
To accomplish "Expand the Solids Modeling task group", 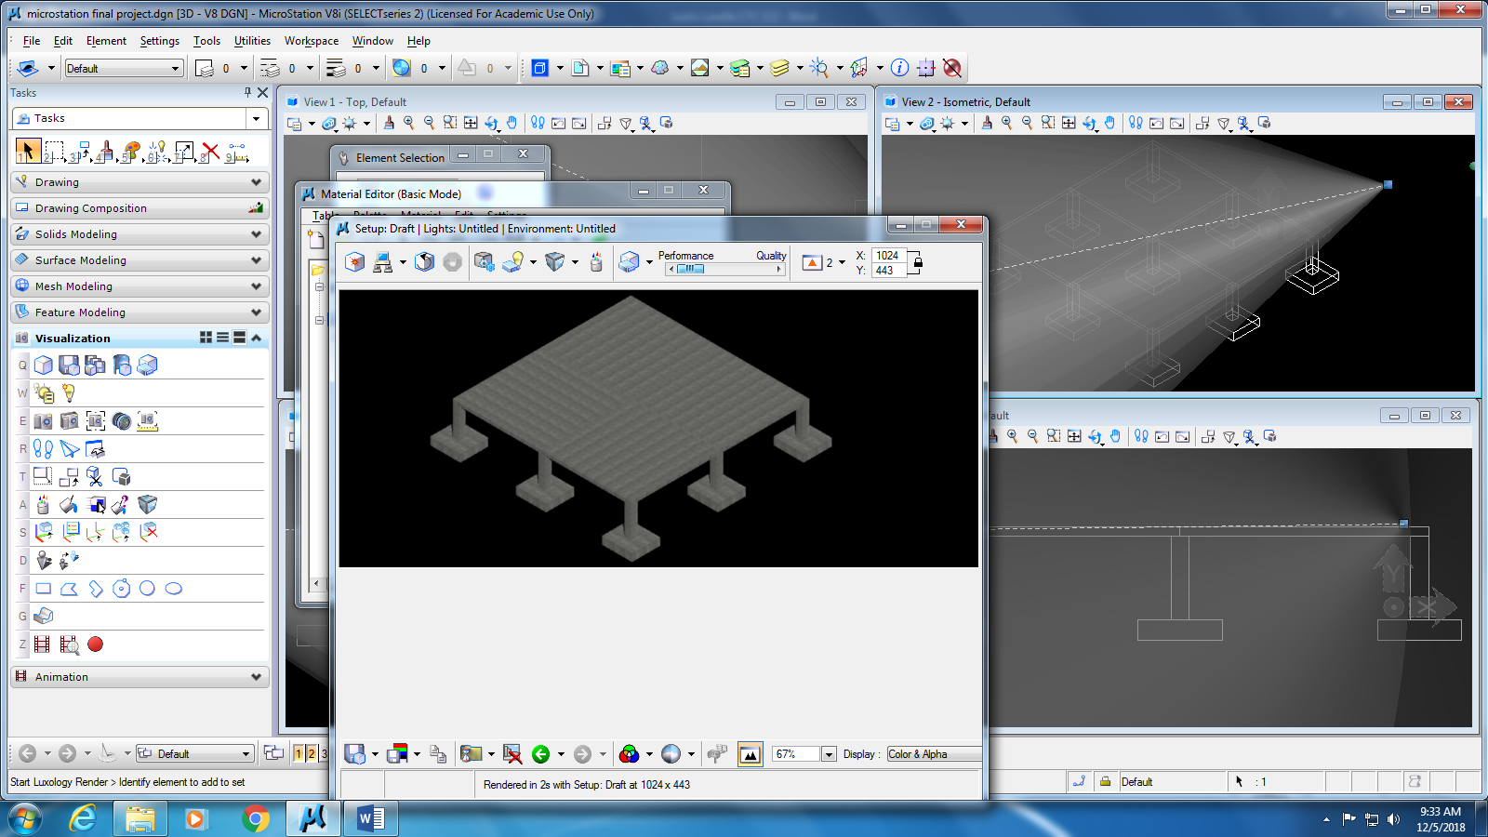I will click(x=256, y=234).
